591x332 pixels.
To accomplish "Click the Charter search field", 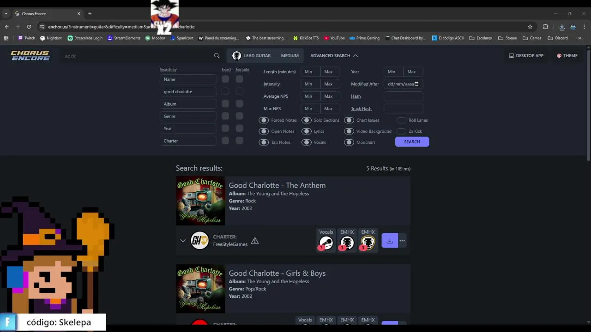I will click(x=188, y=141).
